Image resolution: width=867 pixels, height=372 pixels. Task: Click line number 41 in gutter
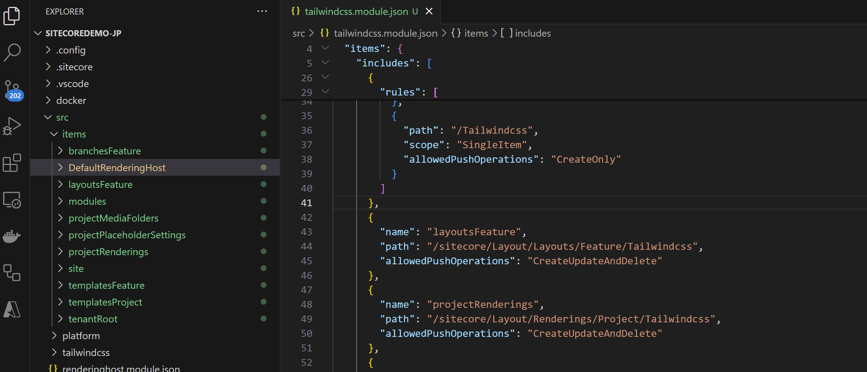click(306, 203)
